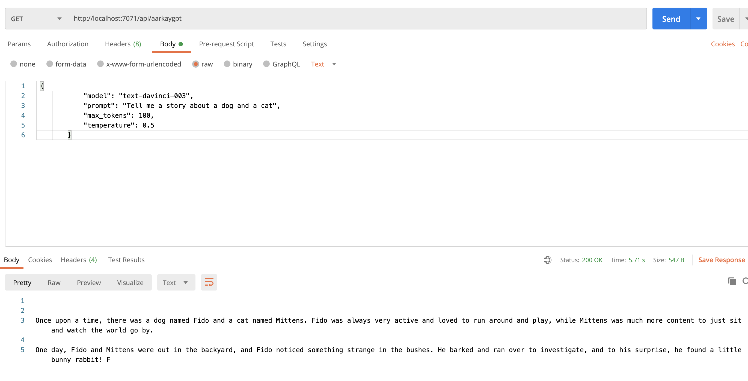Open the Cookies link at top right
This screenshot has width=748, height=381.
[x=723, y=44]
